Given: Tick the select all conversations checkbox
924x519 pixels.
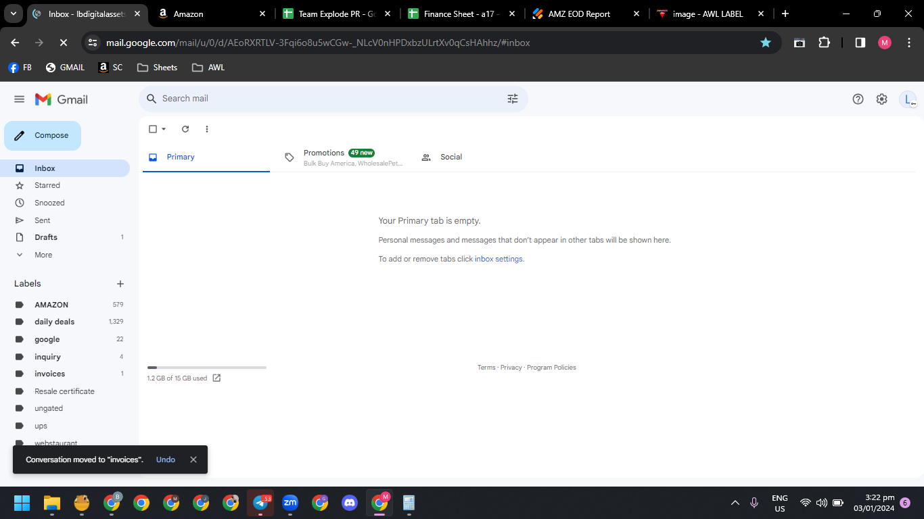Looking at the screenshot, I should [153, 129].
